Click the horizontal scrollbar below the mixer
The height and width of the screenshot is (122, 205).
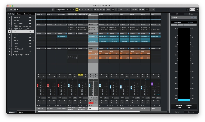coord(89,112)
